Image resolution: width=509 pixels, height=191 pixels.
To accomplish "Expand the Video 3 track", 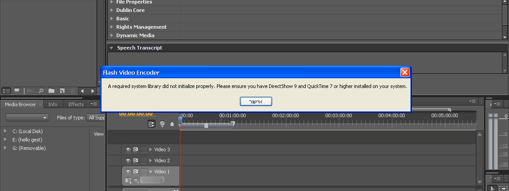I will pyautogui.click(x=150, y=149).
